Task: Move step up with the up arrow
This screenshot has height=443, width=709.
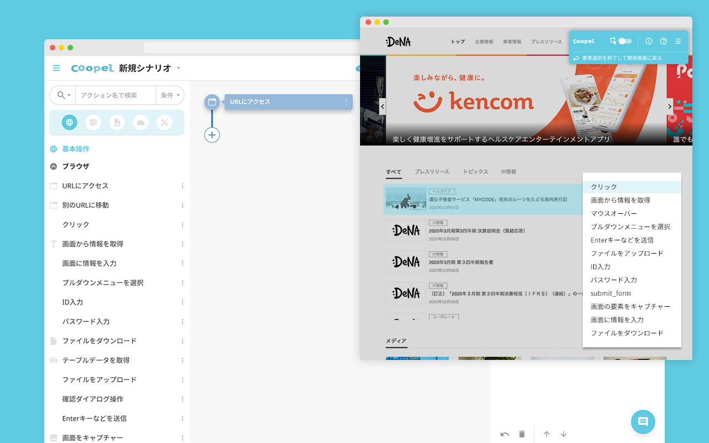Action: click(546, 434)
